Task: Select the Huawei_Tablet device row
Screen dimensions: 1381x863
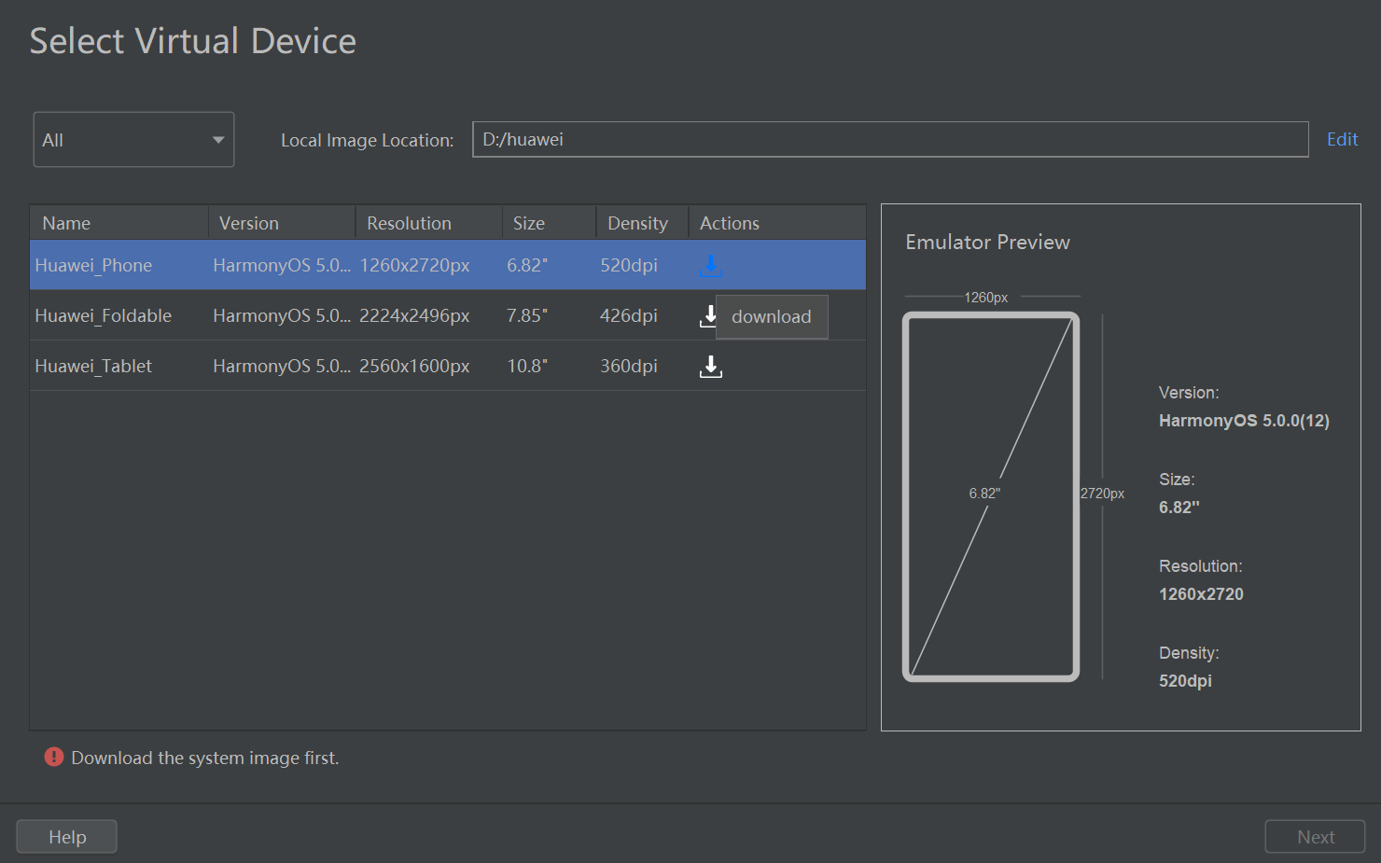Action: tap(448, 366)
